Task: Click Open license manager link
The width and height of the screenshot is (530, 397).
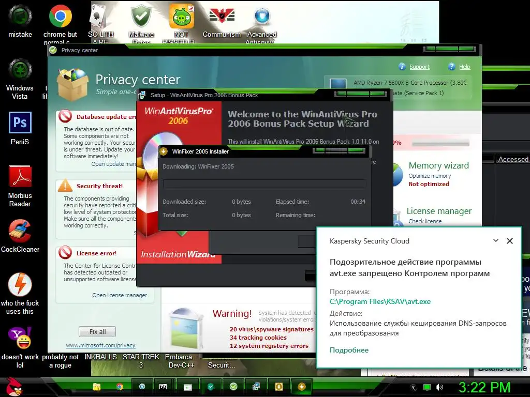Action: pyautogui.click(x=120, y=295)
